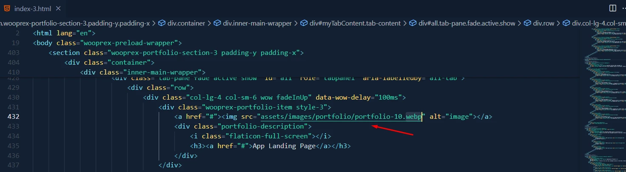The image size is (626, 172).
Task: Select the div.col-lg-4 breadcrumb at the end
Action: coord(598,23)
